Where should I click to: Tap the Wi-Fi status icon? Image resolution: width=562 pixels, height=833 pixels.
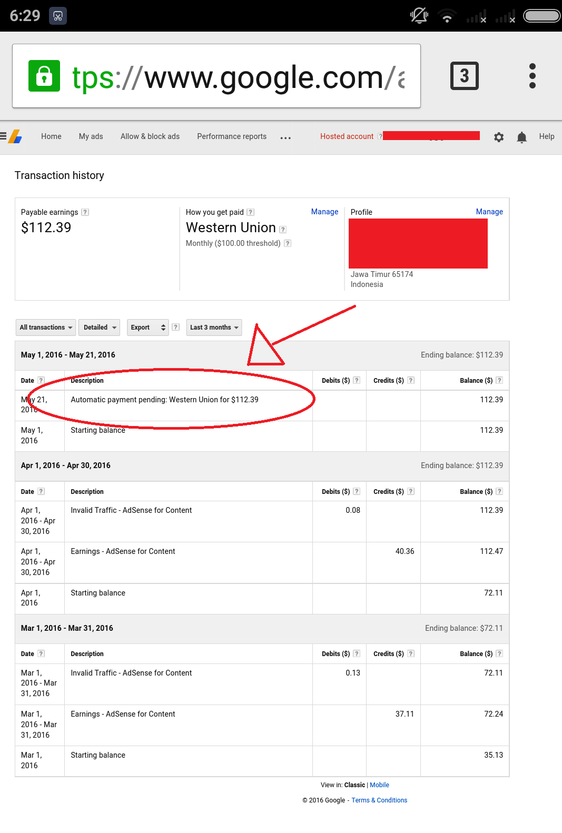tap(447, 16)
